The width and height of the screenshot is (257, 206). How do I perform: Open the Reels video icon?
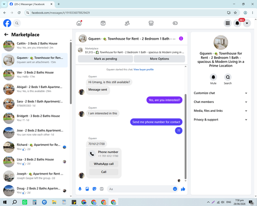[103, 23]
